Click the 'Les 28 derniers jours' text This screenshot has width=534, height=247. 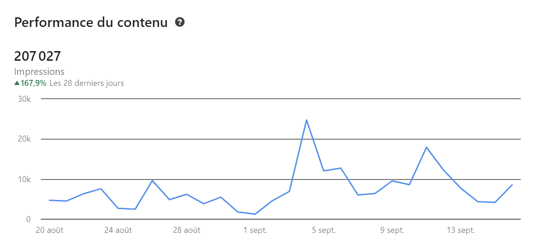point(87,83)
